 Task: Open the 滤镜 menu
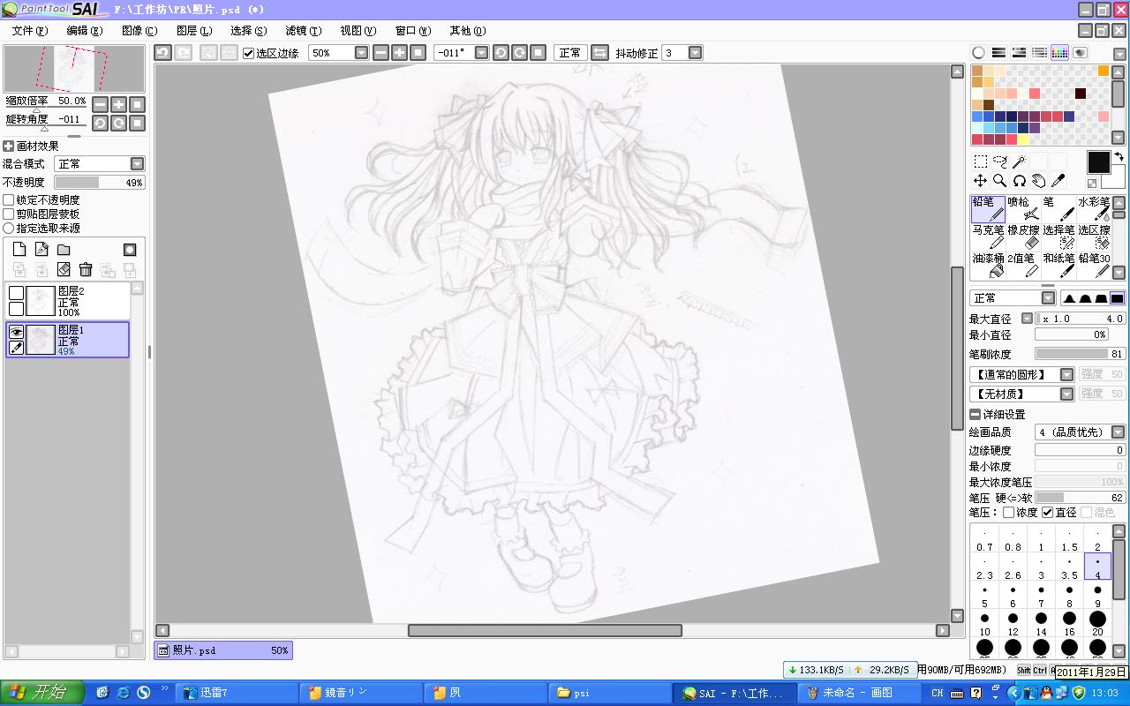pyautogui.click(x=303, y=30)
